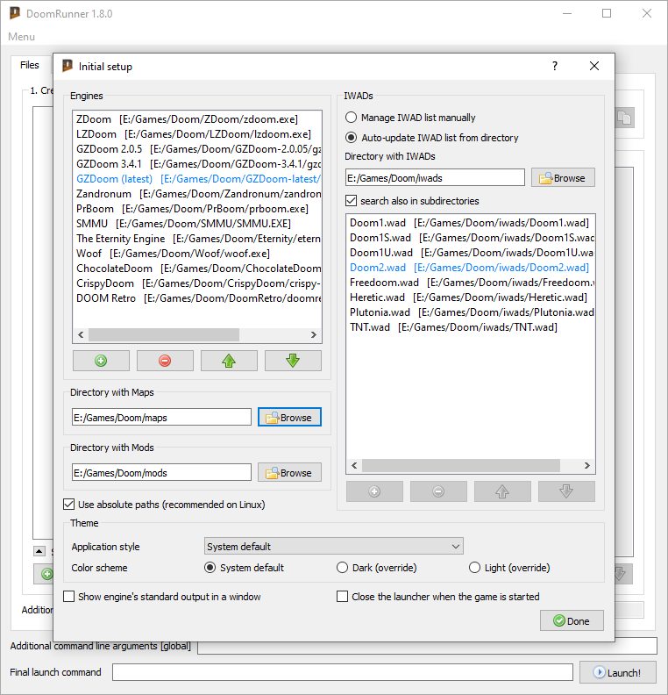Click the IWAD list horizontal scrollbar thumb
The image size is (668, 695).
pyautogui.click(x=461, y=465)
